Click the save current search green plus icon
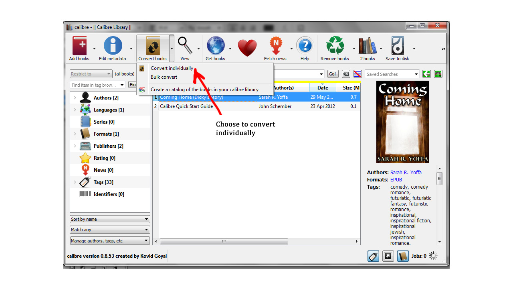Viewport: 513px width, 289px height. click(438, 74)
